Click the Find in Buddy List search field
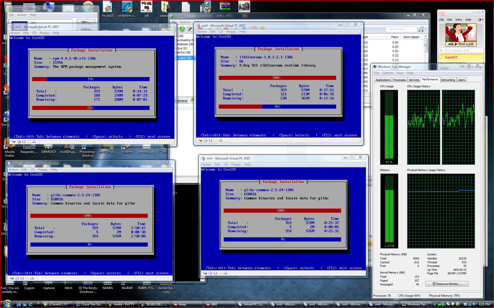The image size is (494, 308). 461,51
